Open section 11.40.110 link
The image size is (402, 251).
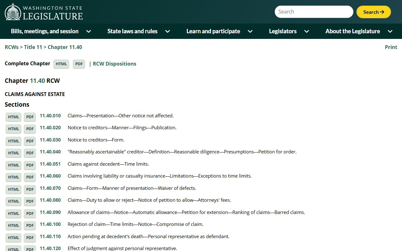tap(50, 236)
